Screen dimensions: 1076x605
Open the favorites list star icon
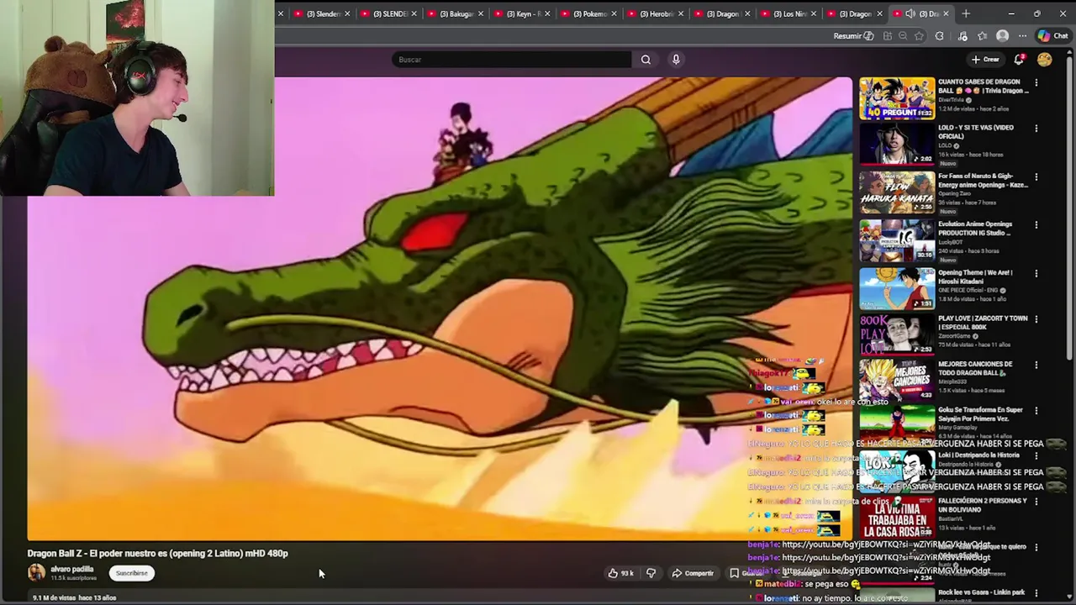click(982, 36)
